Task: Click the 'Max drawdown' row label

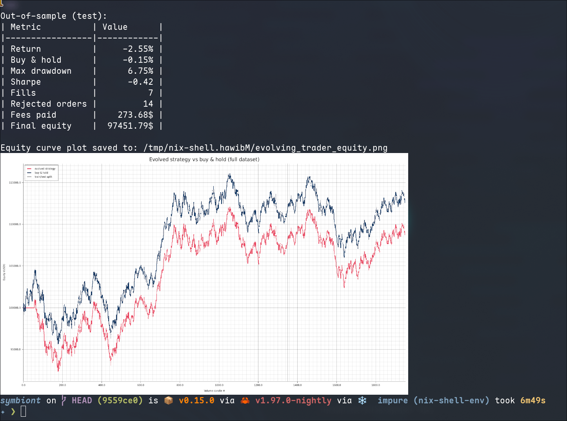Action: pyautogui.click(x=41, y=71)
